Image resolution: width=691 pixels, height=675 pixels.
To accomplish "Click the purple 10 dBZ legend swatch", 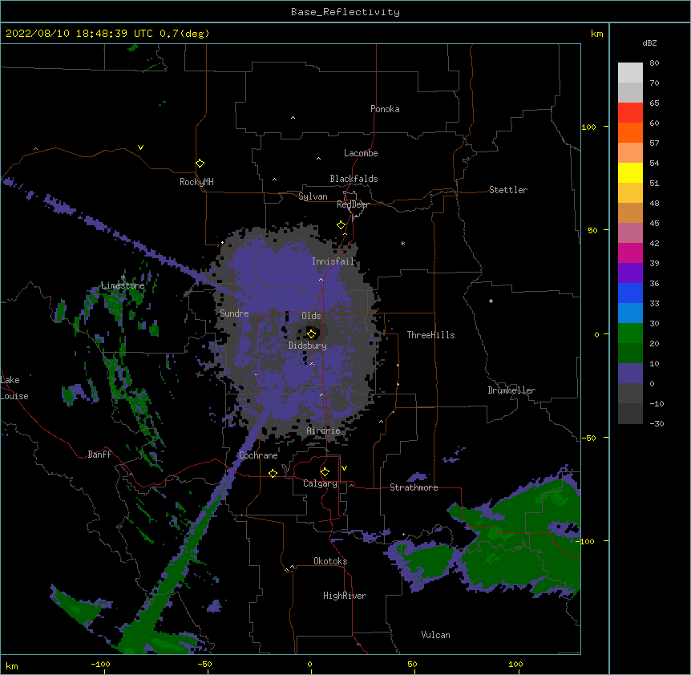I will pos(630,374).
